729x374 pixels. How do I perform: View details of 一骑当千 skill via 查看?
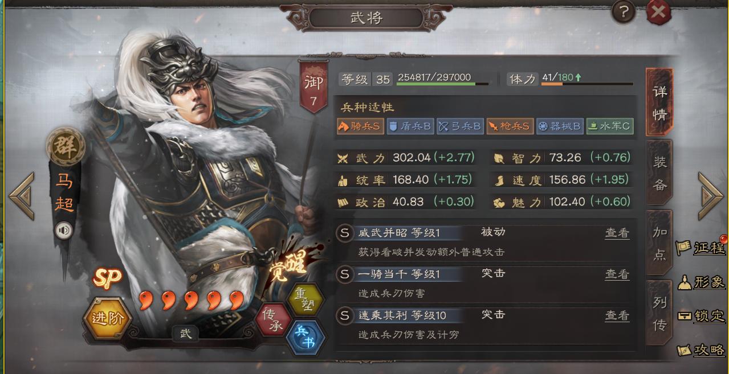coord(617,274)
